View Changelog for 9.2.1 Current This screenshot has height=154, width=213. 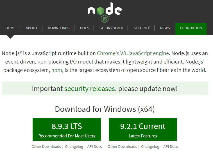(x=150, y=146)
